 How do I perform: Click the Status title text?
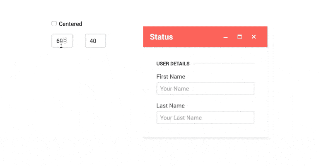161,37
